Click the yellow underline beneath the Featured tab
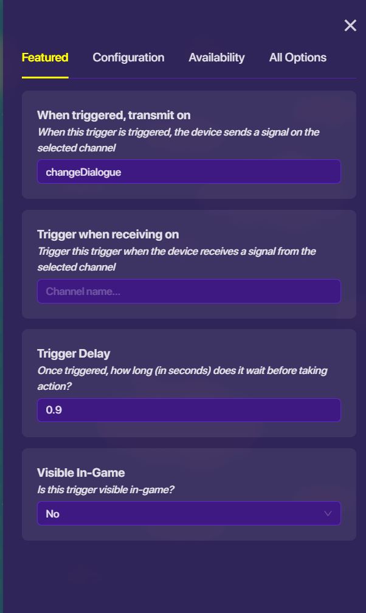 pos(45,77)
